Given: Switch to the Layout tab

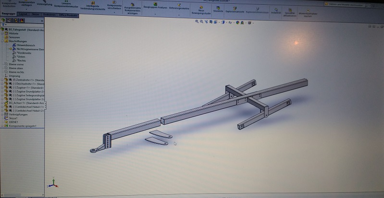Looking at the screenshot, I should pos(23,15).
